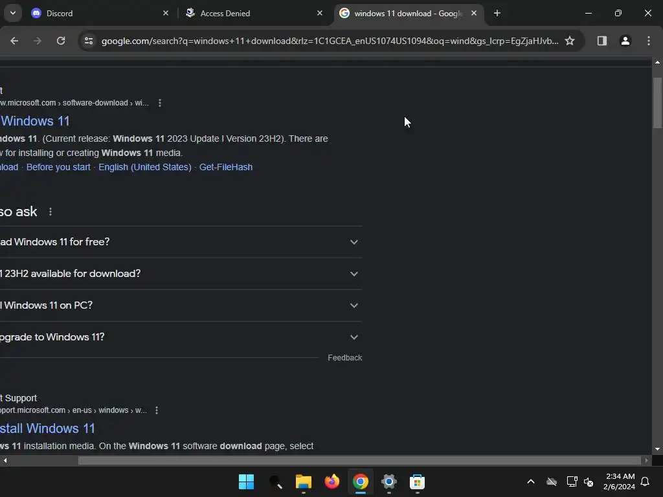This screenshot has height=497, width=663.
Task: Click the Chrome taskbar icon
Action: (x=360, y=481)
